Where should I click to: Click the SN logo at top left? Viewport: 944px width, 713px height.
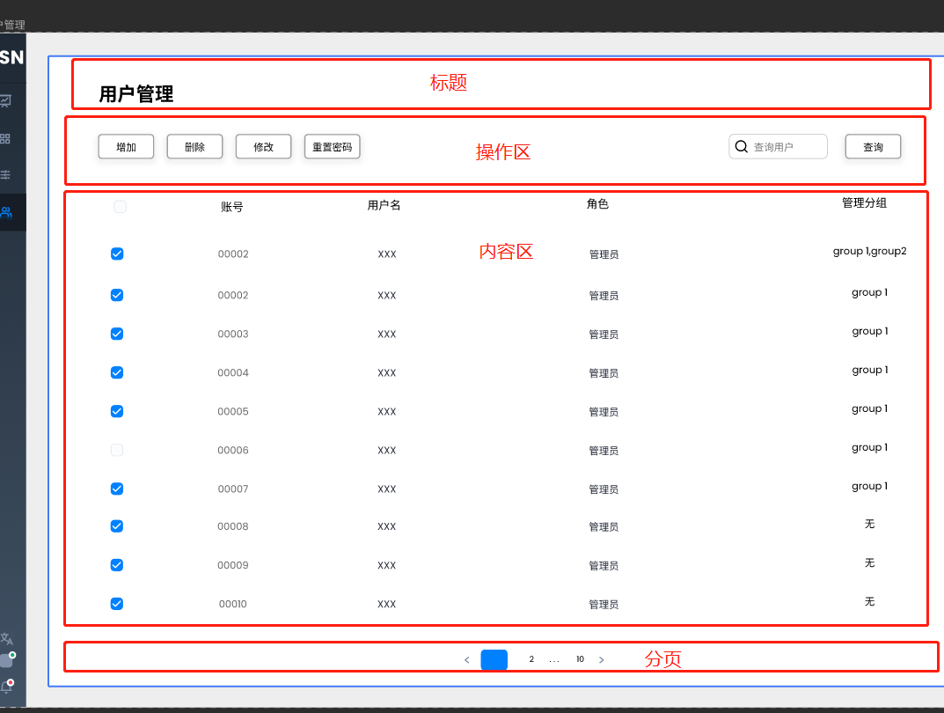[11, 57]
